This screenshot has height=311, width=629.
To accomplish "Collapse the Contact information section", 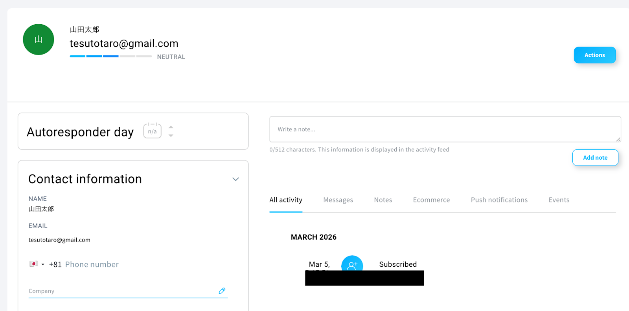I will click(235, 179).
